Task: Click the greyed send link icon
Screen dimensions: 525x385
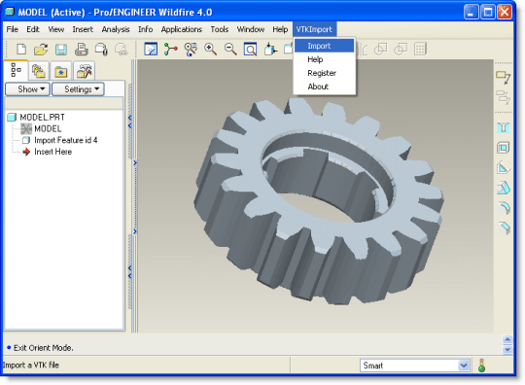Action: pyautogui.click(x=122, y=50)
